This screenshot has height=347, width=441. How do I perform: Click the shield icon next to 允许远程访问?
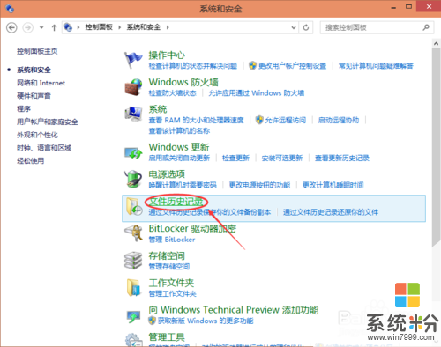259,120
